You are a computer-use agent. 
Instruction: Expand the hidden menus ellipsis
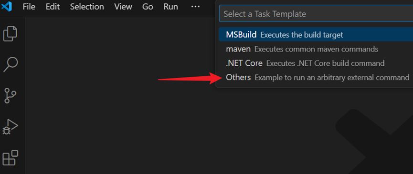point(195,7)
